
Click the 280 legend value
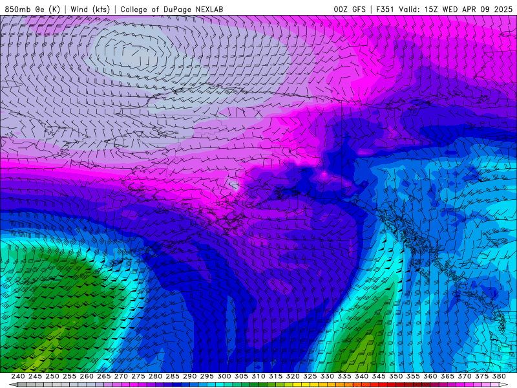pyautogui.click(x=155, y=376)
